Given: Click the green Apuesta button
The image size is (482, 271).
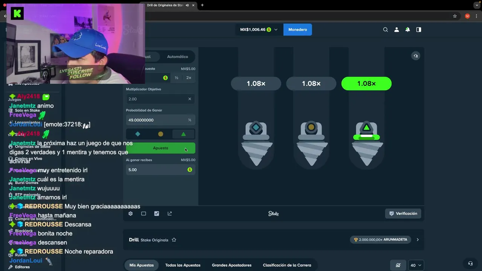Looking at the screenshot, I should pos(160,148).
